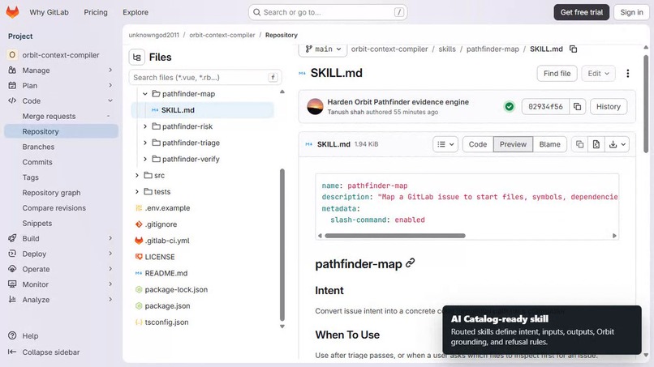This screenshot has height=367, width=654.
Task: Click the Monitor screen icon in sidebar
Action: (12, 284)
